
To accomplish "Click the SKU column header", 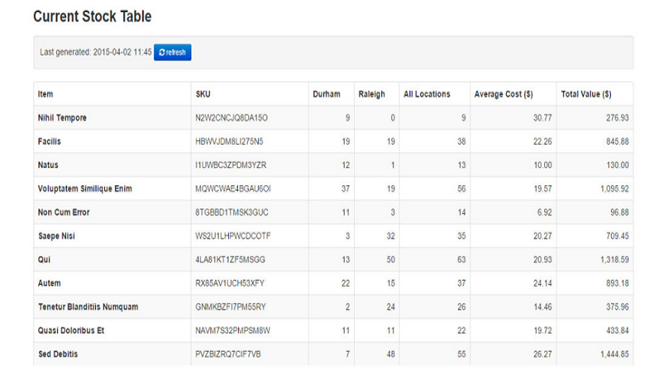I will pos(203,94).
